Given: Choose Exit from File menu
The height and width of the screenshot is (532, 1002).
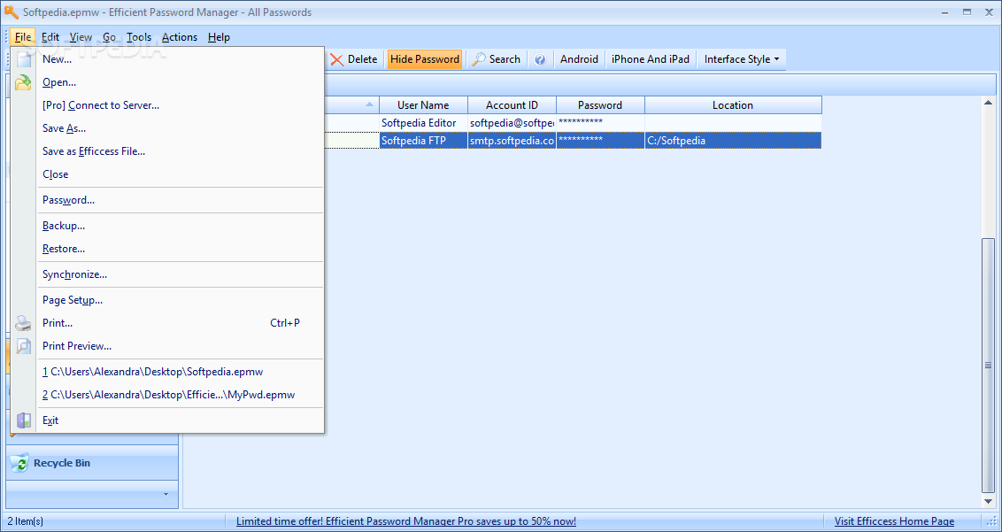Looking at the screenshot, I should [x=180, y=420].
